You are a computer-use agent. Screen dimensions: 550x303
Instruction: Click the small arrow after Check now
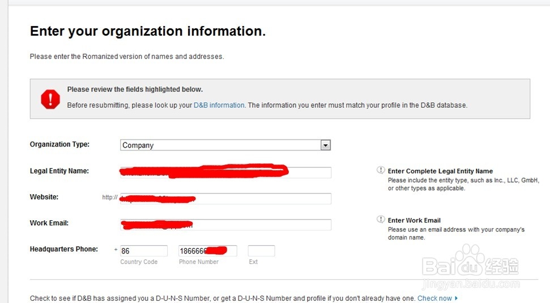coord(457,298)
